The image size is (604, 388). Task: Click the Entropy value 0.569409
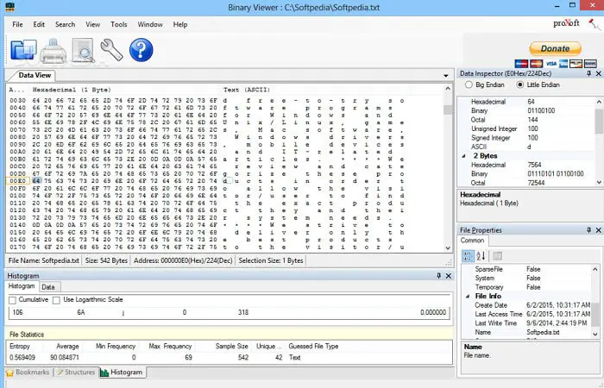tap(22, 357)
